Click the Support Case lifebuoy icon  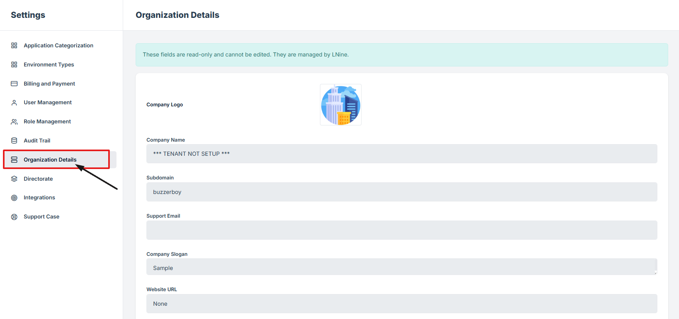[14, 217]
